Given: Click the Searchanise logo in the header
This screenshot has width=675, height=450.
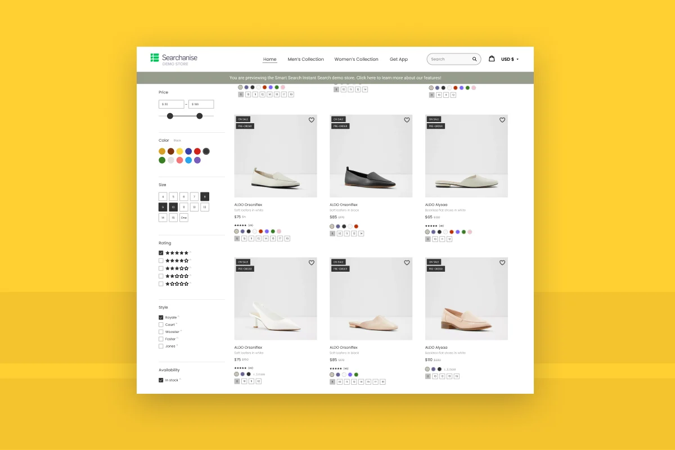Looking at the screenshot, I should click(x=174, y=58).
